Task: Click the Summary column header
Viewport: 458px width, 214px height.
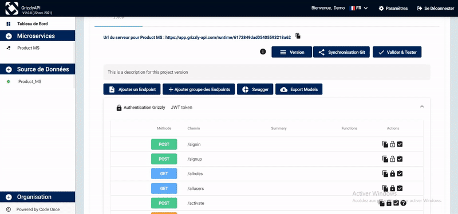Action: (x=279, y=129)
